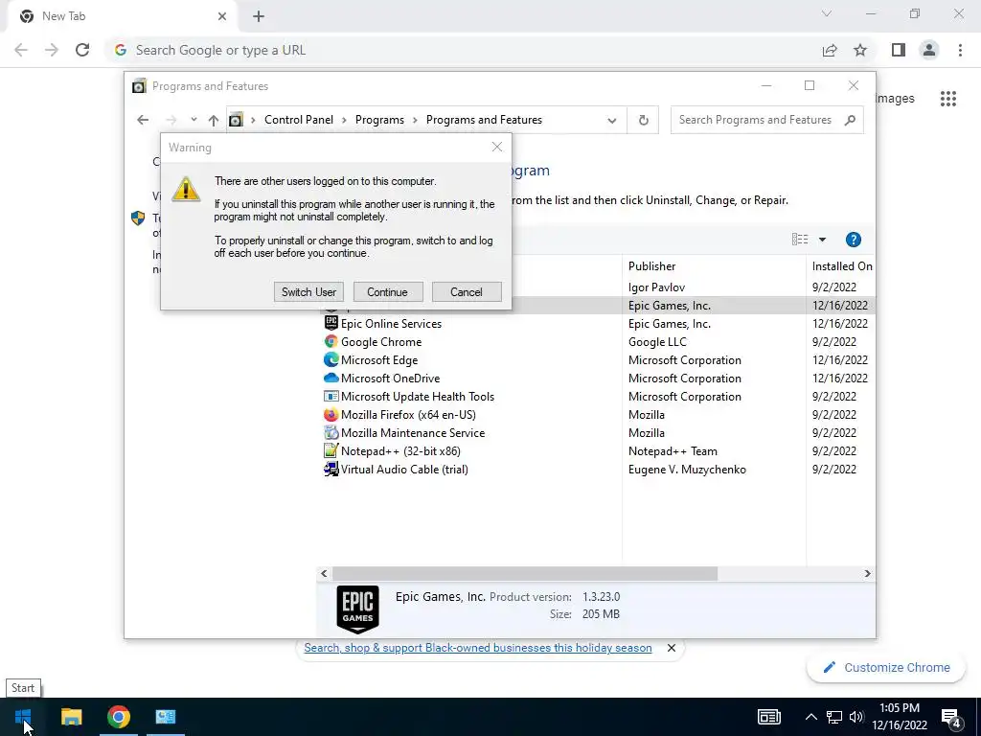This screenshot has height=736, width=981.
Task: Focus Chrome address bar
Action: tap(463, 50)
